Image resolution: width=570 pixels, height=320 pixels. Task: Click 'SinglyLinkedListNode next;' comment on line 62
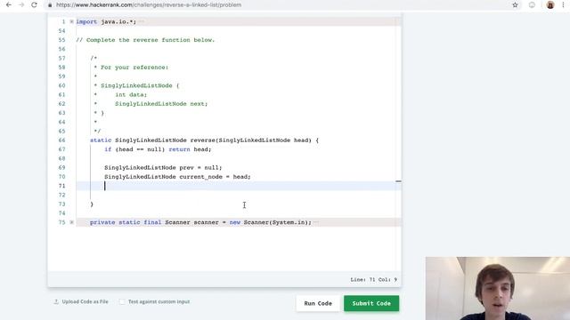coord(161,104)
